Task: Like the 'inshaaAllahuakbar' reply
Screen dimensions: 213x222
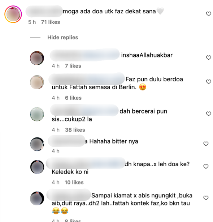Action: click(208, 57)
